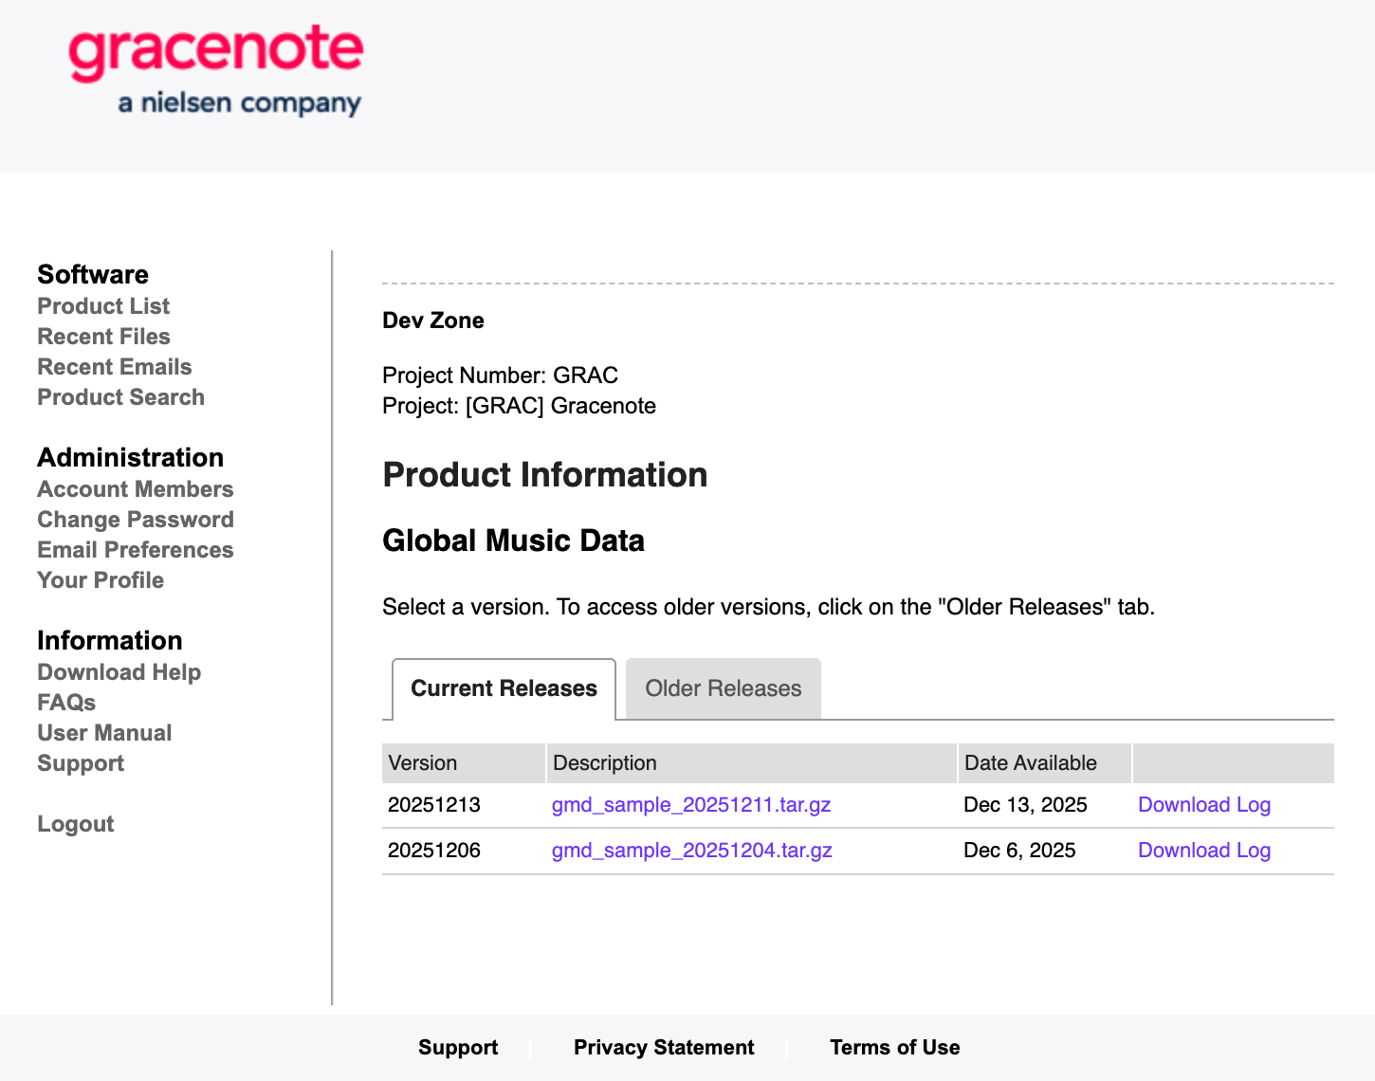Go to Your Profile
1375x1081 pixels.
coord(101,580)
